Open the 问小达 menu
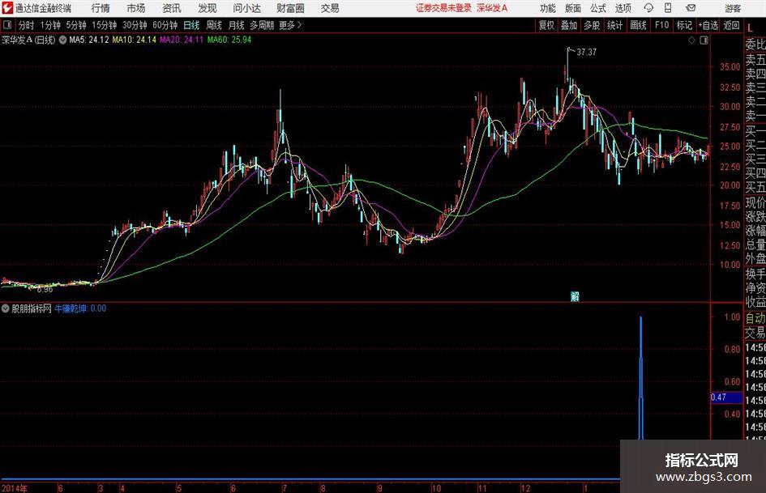 click(246, 8)
